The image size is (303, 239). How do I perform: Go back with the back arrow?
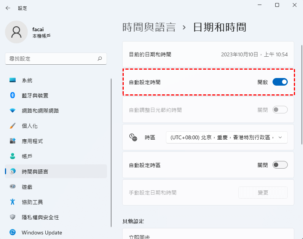pyautogui.click(x=8, y=8)
